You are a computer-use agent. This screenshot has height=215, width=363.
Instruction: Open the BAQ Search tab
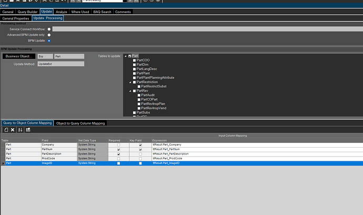click(102, 12)
